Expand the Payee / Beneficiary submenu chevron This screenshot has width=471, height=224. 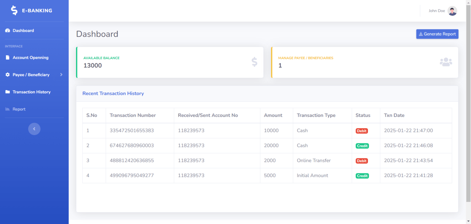pyautogui.click(x=61, y=75)
